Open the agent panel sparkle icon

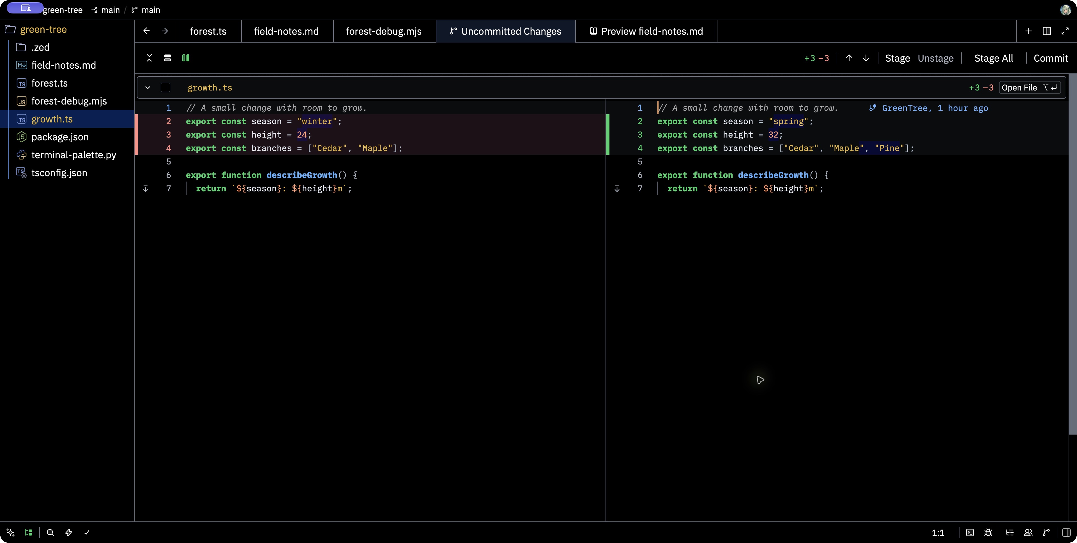[10, 533]
